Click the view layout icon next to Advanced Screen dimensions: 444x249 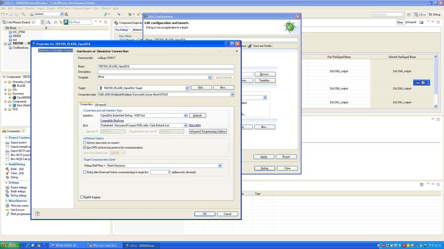[421, 22]
